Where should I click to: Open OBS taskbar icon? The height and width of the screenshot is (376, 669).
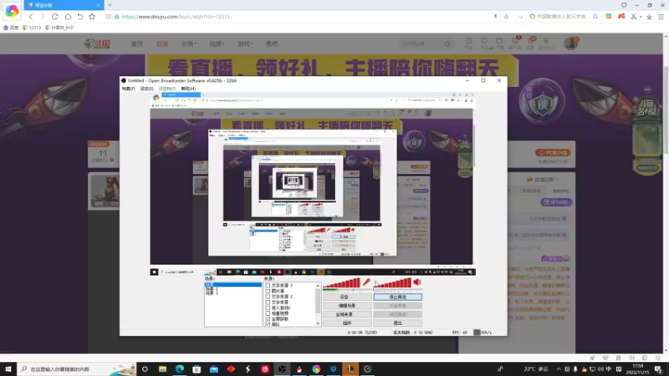click(282, 368)
